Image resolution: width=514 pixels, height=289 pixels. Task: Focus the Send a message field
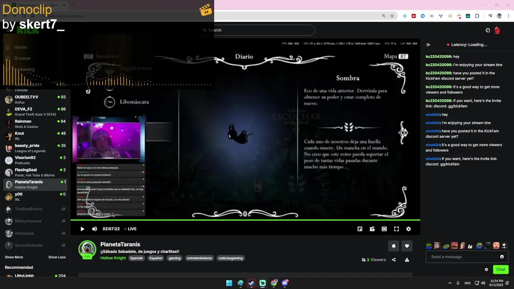tap(467, 257)
